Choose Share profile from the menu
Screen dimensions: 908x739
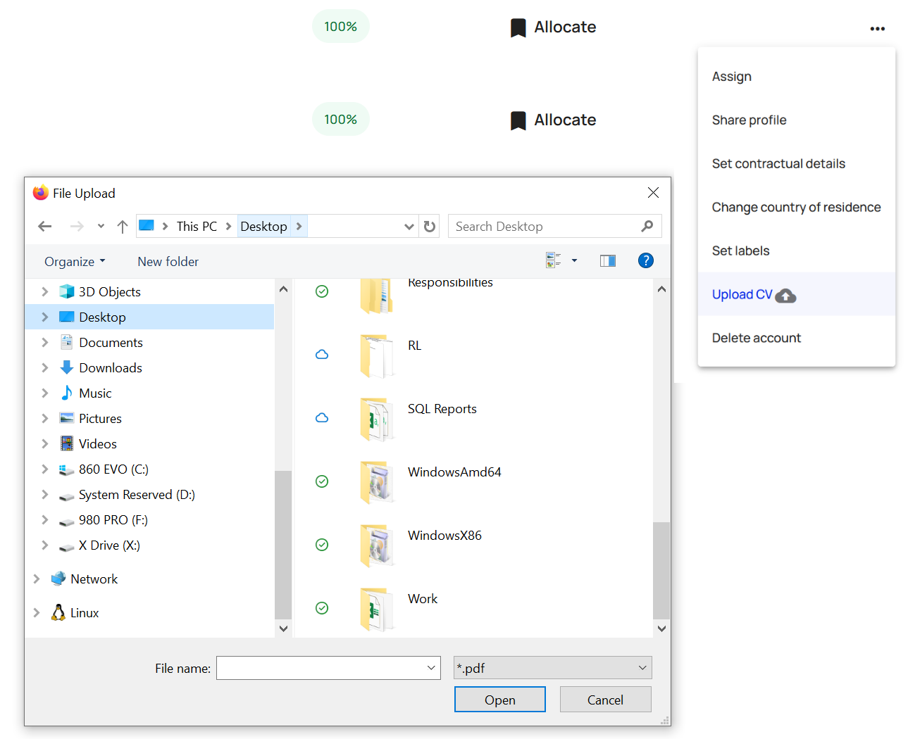796,120
